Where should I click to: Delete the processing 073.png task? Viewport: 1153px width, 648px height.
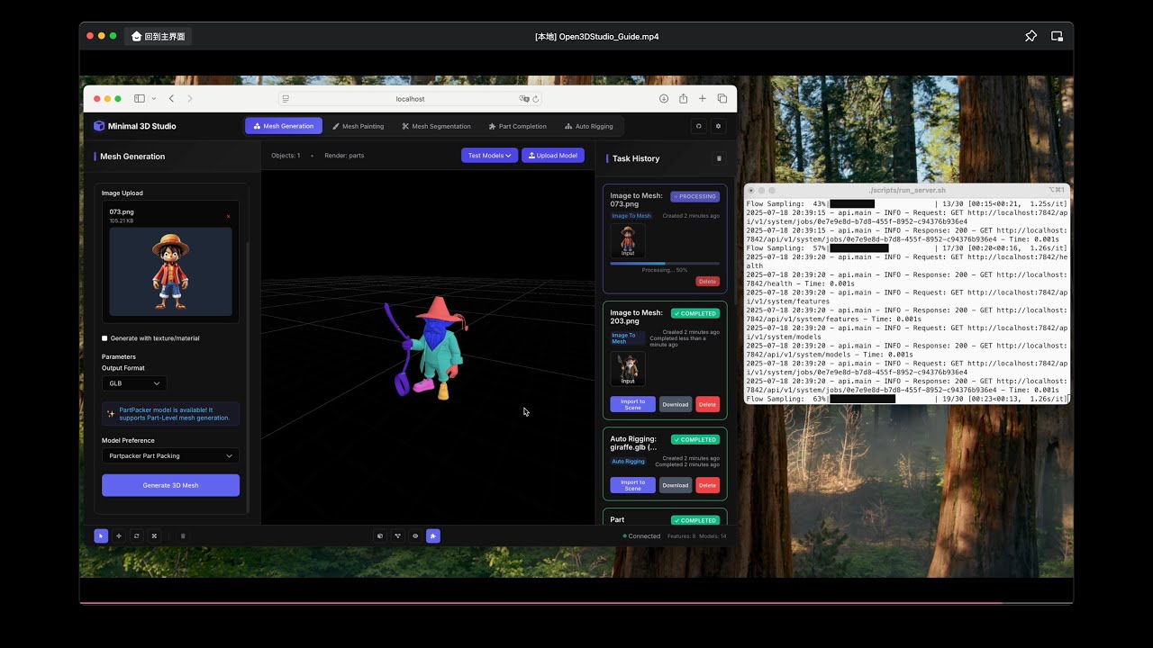coord(707,282)
